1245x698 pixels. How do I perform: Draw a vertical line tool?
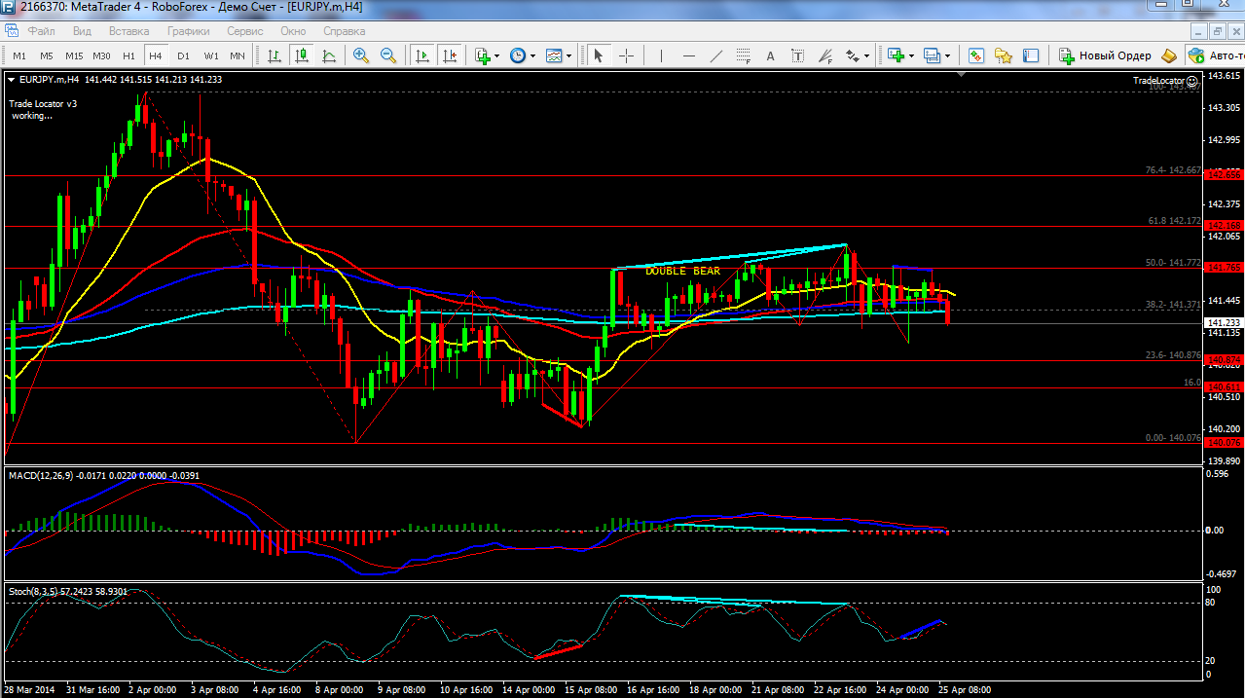pyautogui.click(x=662, y=55)
